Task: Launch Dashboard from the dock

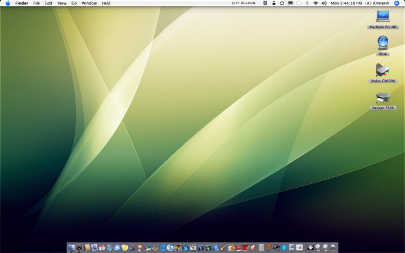Action: tap(79, 247)
